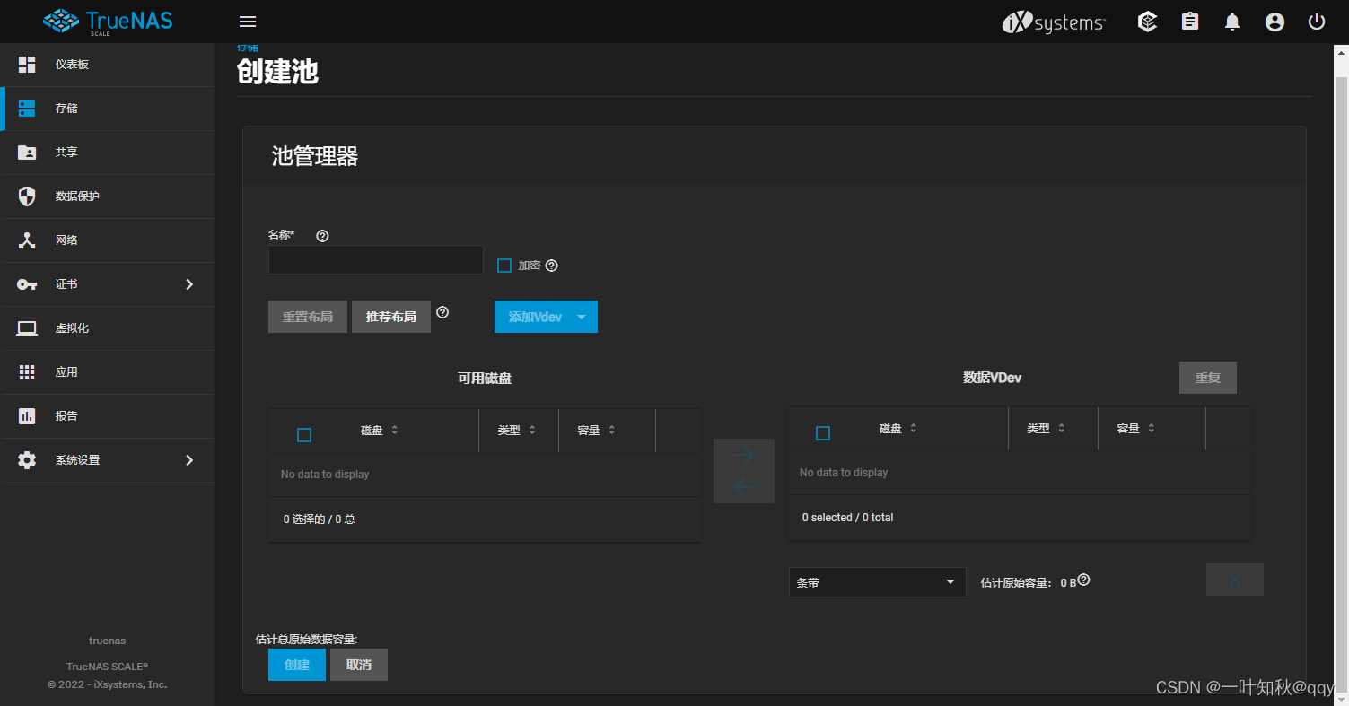Open the jobs clipboard icon
The image size is (1349, 706).
pos(1190,22)
